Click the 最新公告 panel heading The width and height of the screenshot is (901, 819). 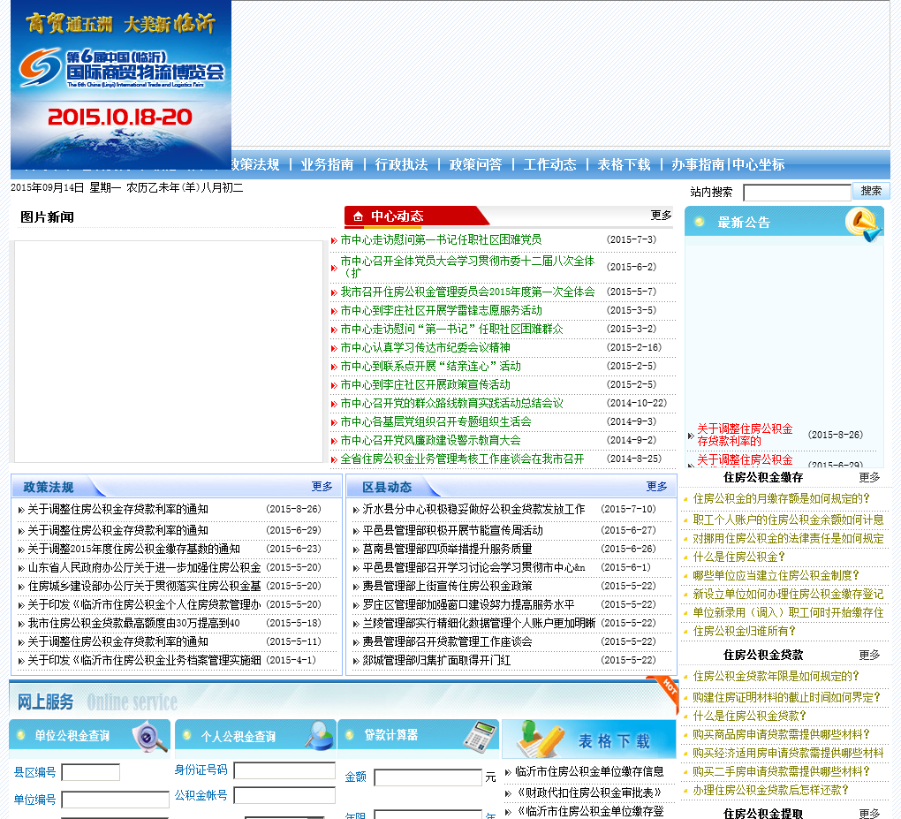(x=744, y=223)
